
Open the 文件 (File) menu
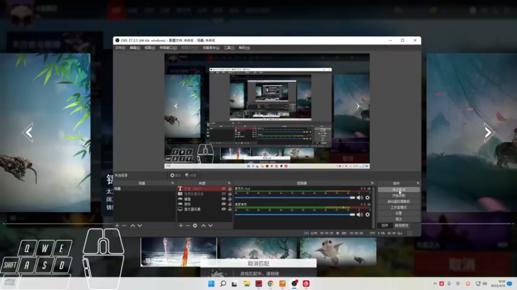pyautogui.click(x=120, y=48)
